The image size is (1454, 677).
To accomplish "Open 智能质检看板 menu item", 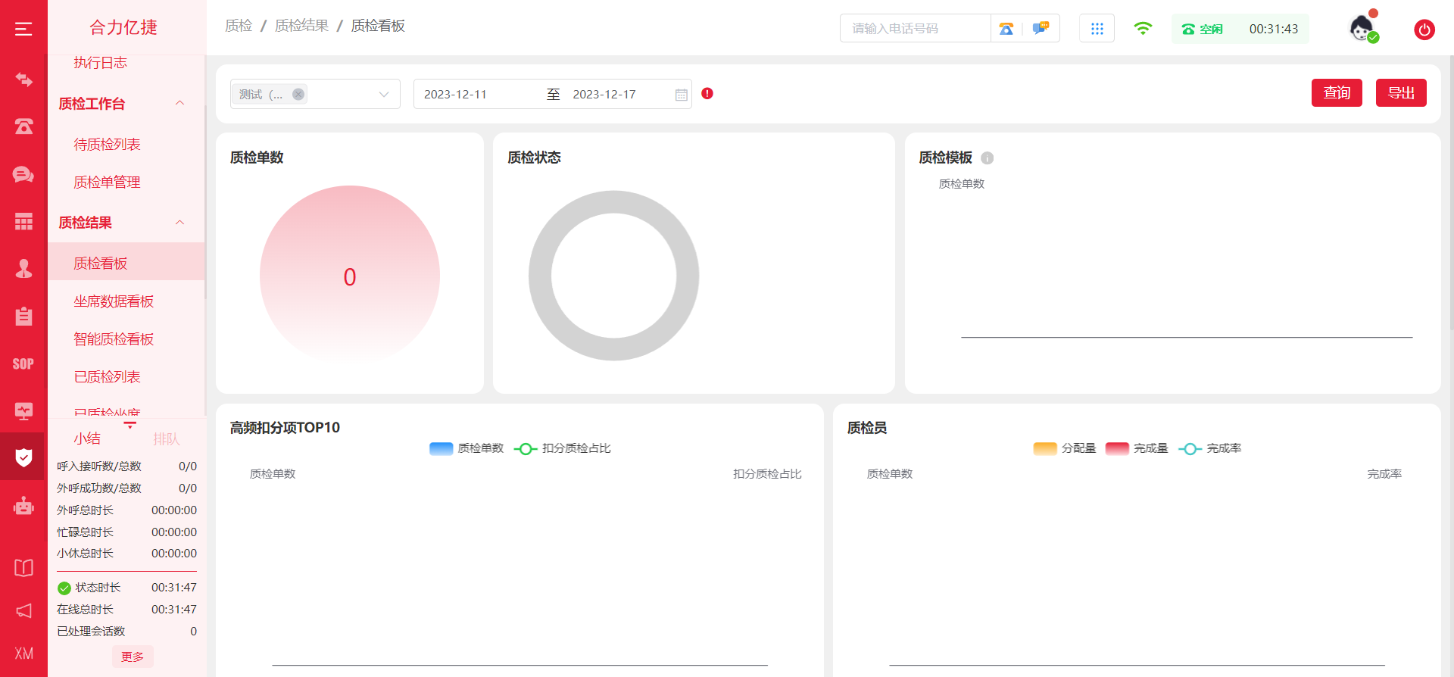I will tap(114, 339).
